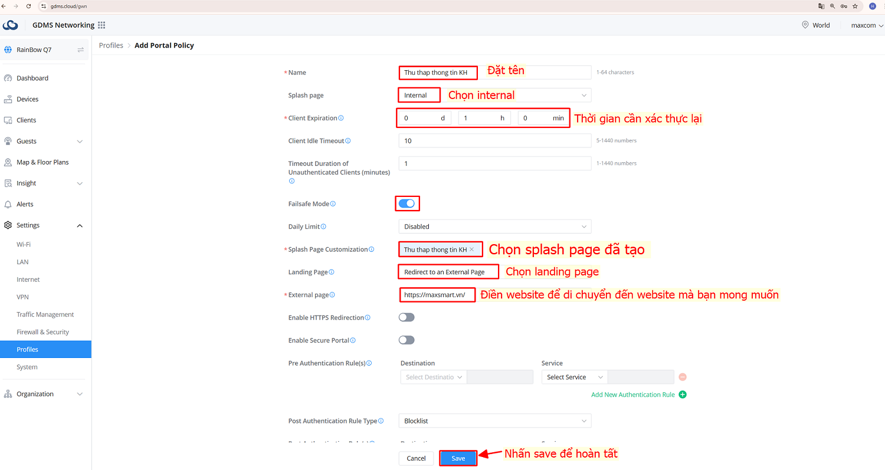Click the red minus icon to remove the rule

[x=683, y=376]
